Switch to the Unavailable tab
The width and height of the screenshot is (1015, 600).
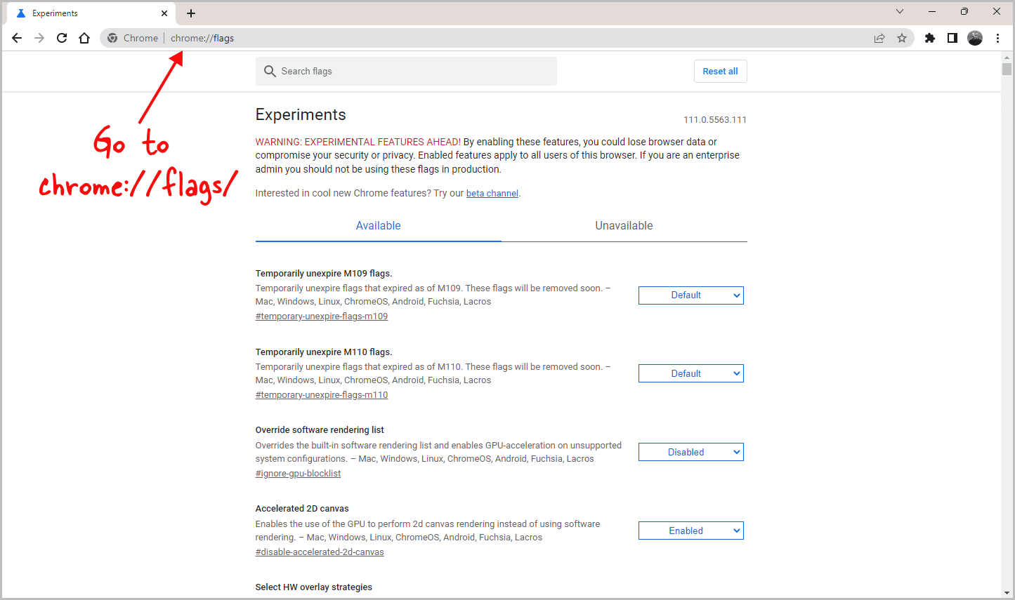point(624,225)
